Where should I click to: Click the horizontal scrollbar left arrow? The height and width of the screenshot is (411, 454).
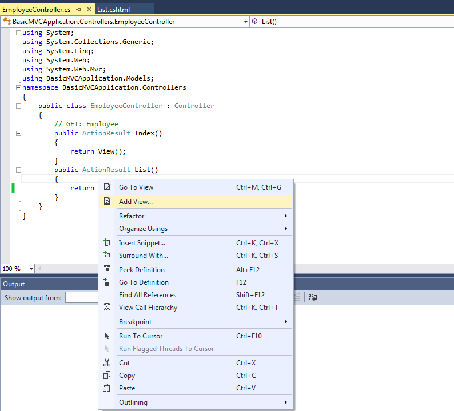tap(41, 269)
